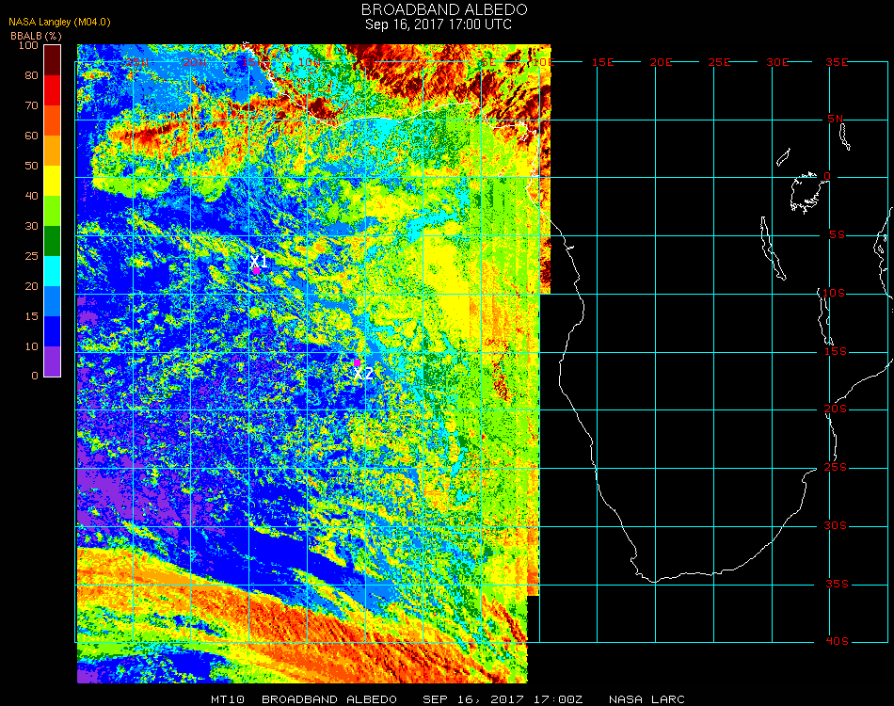
Task: Click the 25W longitude label
Action: click(x=136, y=62)
